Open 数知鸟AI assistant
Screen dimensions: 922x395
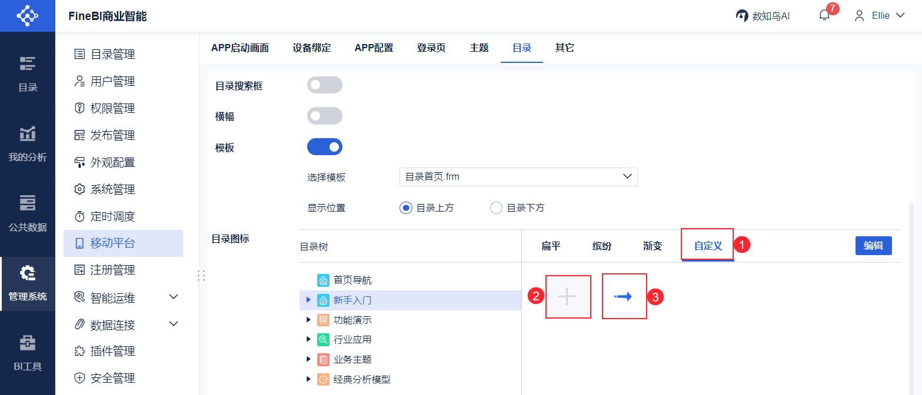point(763,16)
